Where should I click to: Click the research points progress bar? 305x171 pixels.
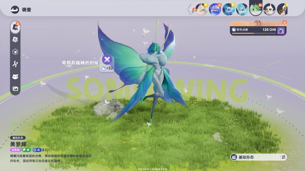pyautogui.click(x=254, y=33)
